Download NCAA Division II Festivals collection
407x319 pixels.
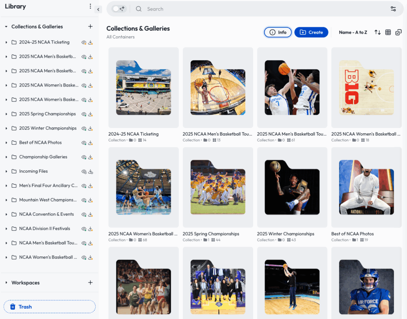point(90,229)
